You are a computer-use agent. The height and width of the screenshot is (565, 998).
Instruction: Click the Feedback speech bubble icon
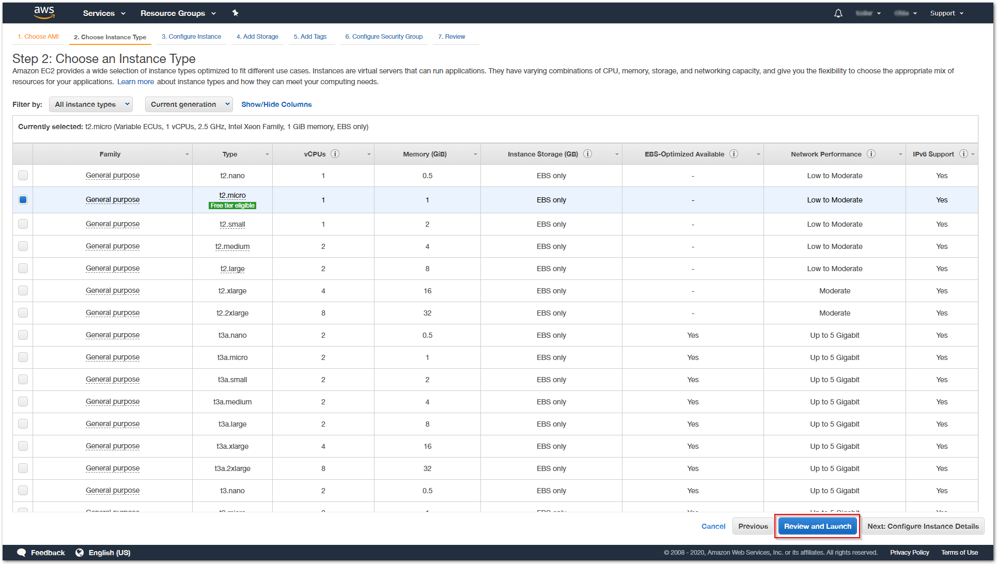21,553
